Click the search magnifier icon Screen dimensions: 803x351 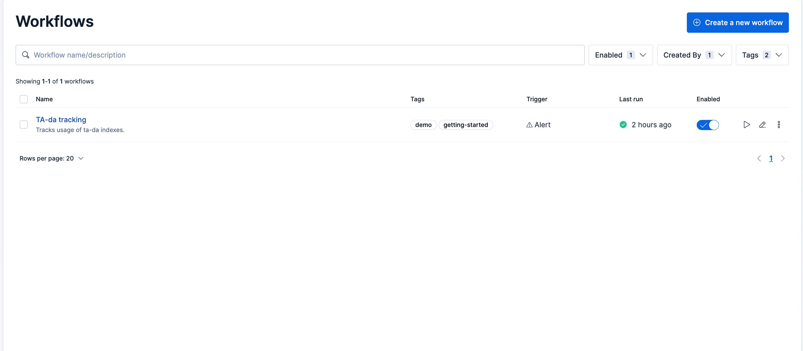[26, 55]
